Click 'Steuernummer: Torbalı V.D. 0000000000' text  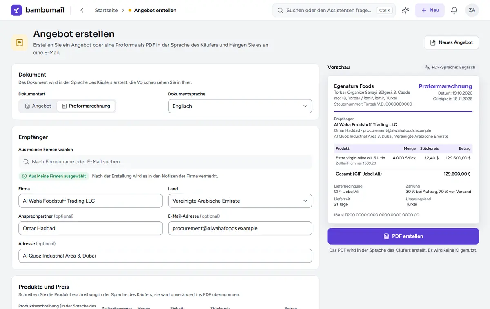coord(373,104)
